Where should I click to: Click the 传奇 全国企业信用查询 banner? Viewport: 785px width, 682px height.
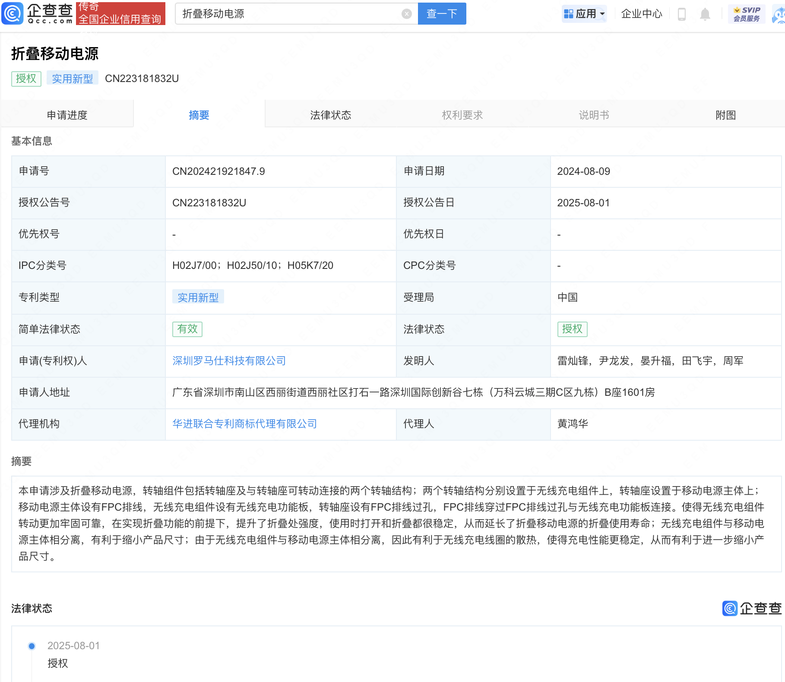click(x=120, y=13)
